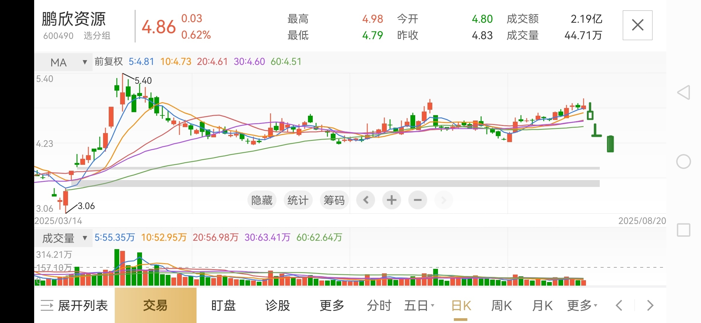Viewport: 701px width, 323px height.
Task: Shift chart left with the arrow button
Action: tap(365, 200)
